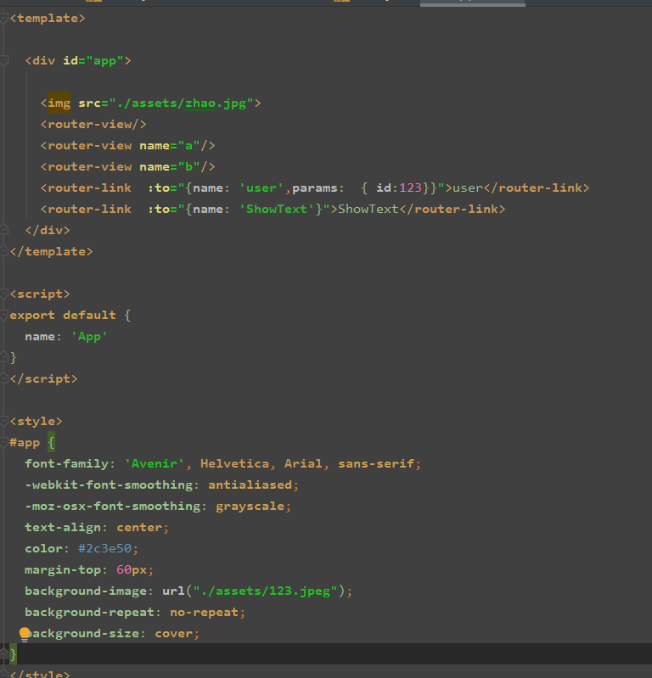Click the export default keyword line
This screenshot has height=678, width=652.
point(63,315)
